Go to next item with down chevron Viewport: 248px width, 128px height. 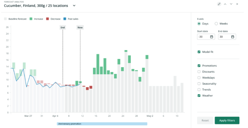pyautogui.click(x=231, y=4)
